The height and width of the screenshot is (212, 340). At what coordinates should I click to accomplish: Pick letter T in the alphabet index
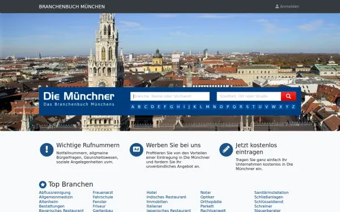coord(253,107)
